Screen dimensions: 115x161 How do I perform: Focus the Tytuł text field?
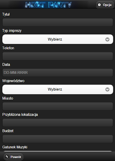[x=58, y=22]
